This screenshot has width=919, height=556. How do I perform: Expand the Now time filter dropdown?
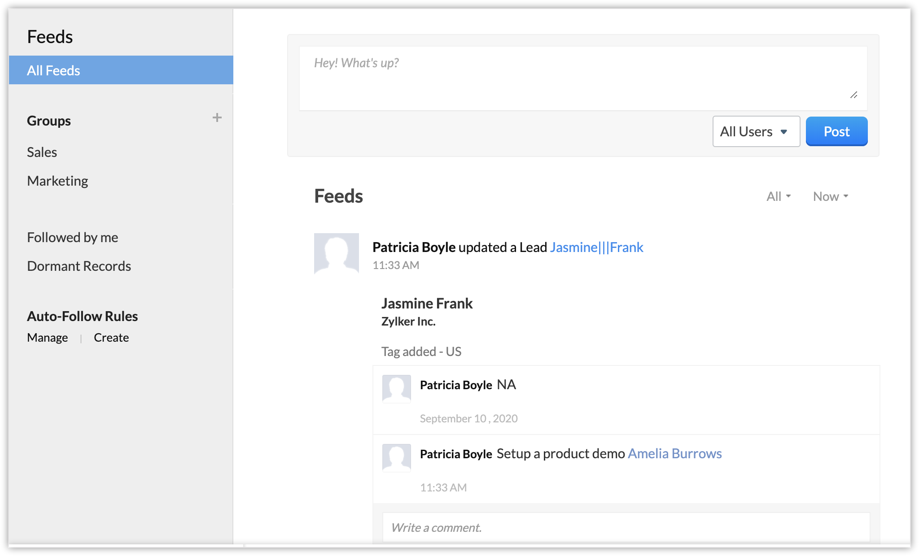830,196
